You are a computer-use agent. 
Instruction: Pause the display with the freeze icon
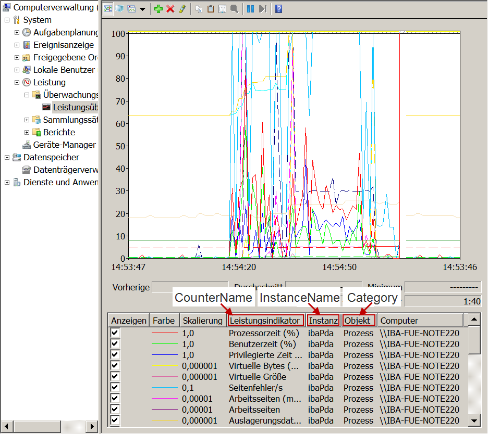point(250,9)
